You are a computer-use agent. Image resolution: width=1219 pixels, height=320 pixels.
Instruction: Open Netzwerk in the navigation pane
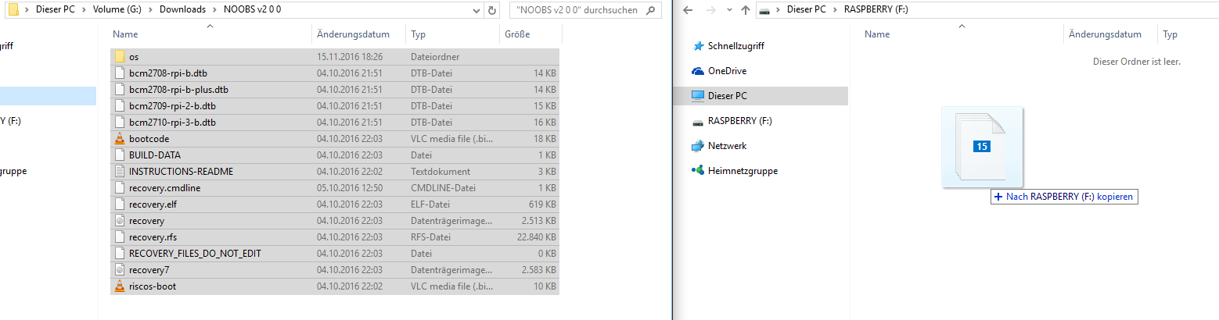click(x=727, y=146)
